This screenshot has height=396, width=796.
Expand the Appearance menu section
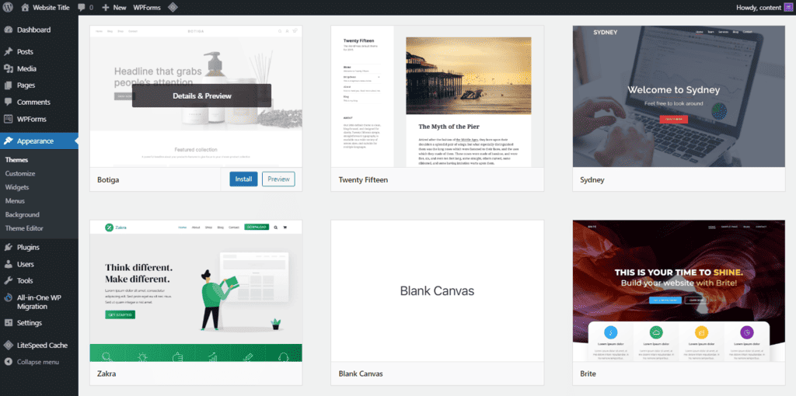pyautogui.click(x=35, y=141)
